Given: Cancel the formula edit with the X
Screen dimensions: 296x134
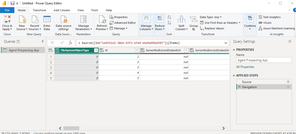Looking at the screenshot, I should (52, 43).
